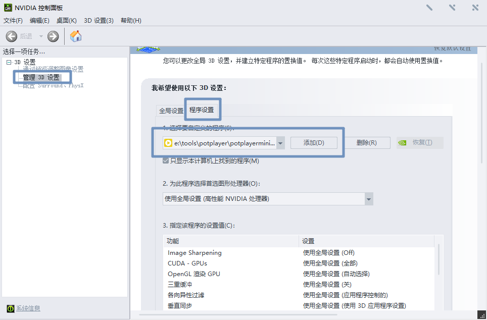The height and width of the screenshot is (320, 487).
Task: Select the OpenGL 渲染 GPU row
Action: point(299,274)
